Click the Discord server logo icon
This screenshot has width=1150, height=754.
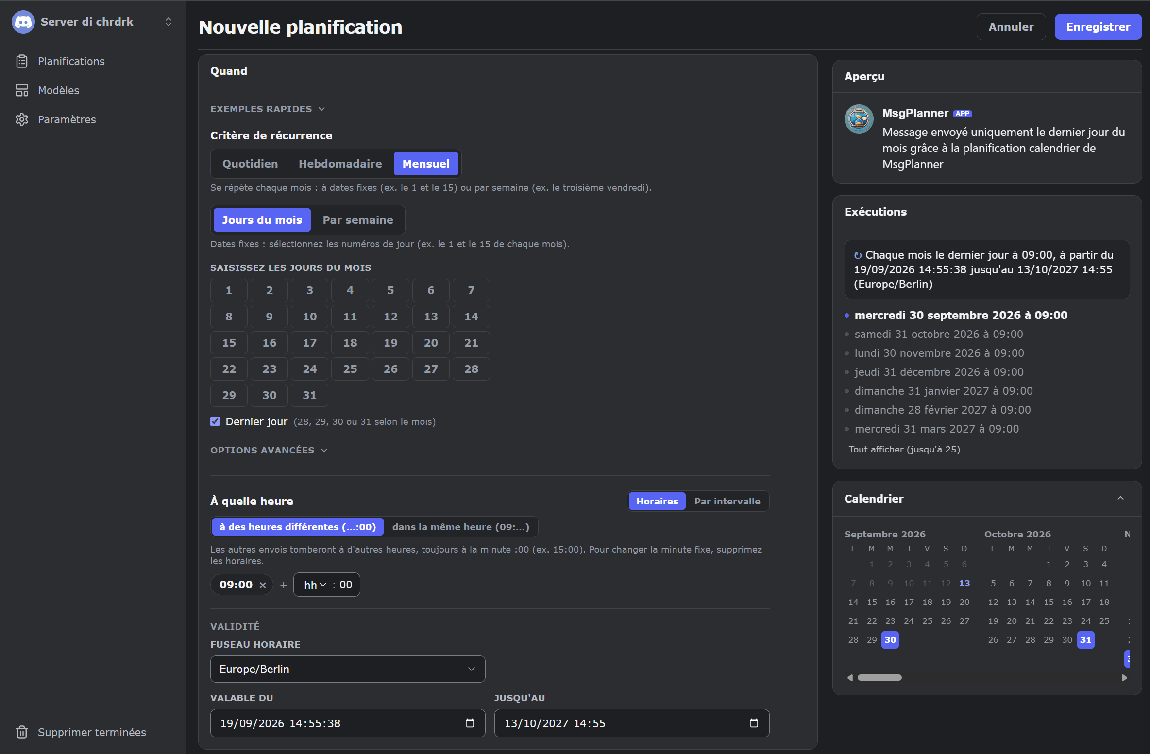point(23,22)
